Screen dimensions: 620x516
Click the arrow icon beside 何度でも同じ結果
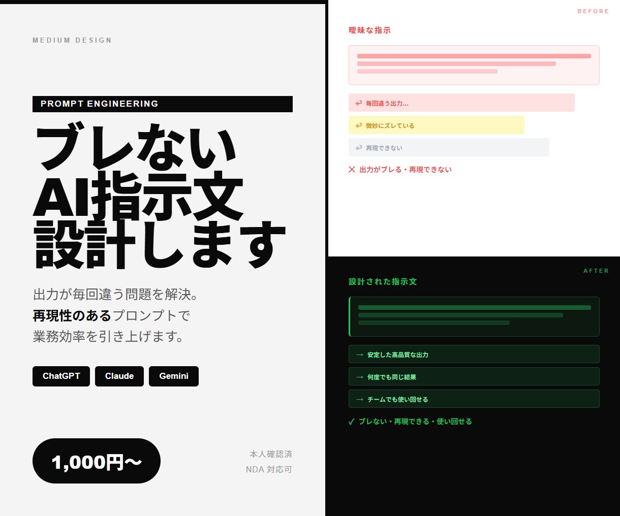[360, 377]
